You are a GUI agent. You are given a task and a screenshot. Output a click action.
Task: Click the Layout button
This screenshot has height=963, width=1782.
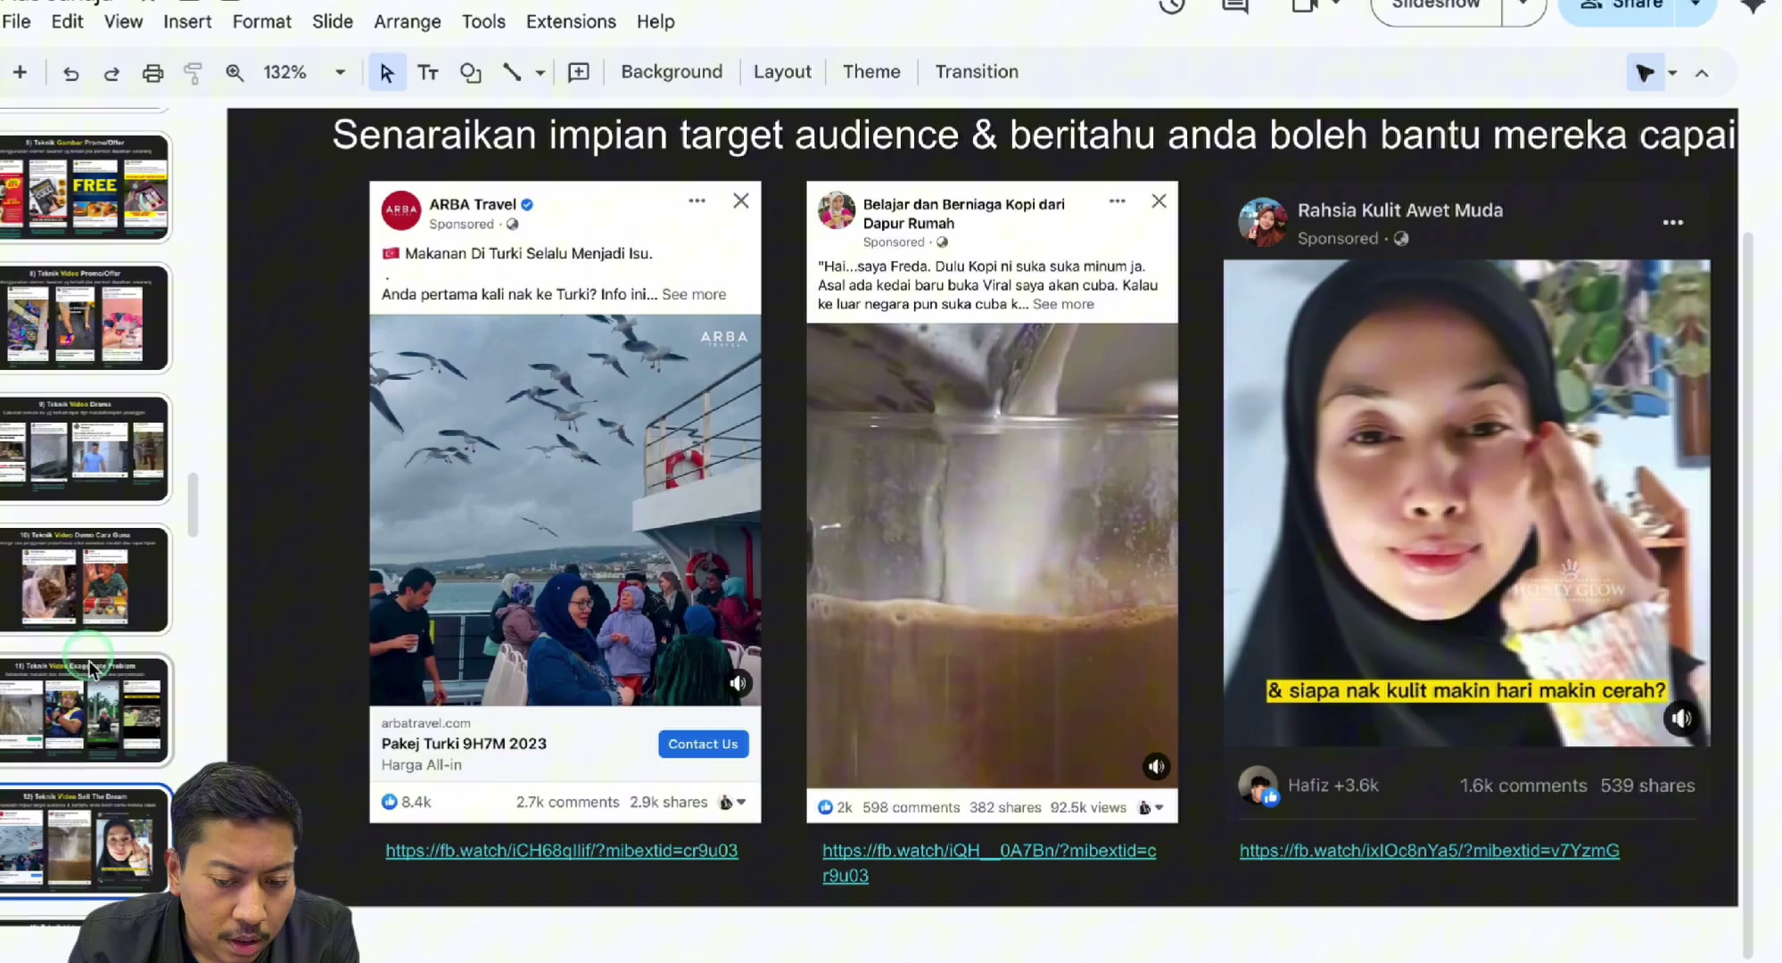[782, 72]
